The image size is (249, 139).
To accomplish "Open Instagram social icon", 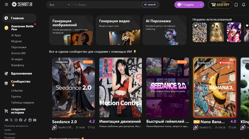I will [16, 120].
